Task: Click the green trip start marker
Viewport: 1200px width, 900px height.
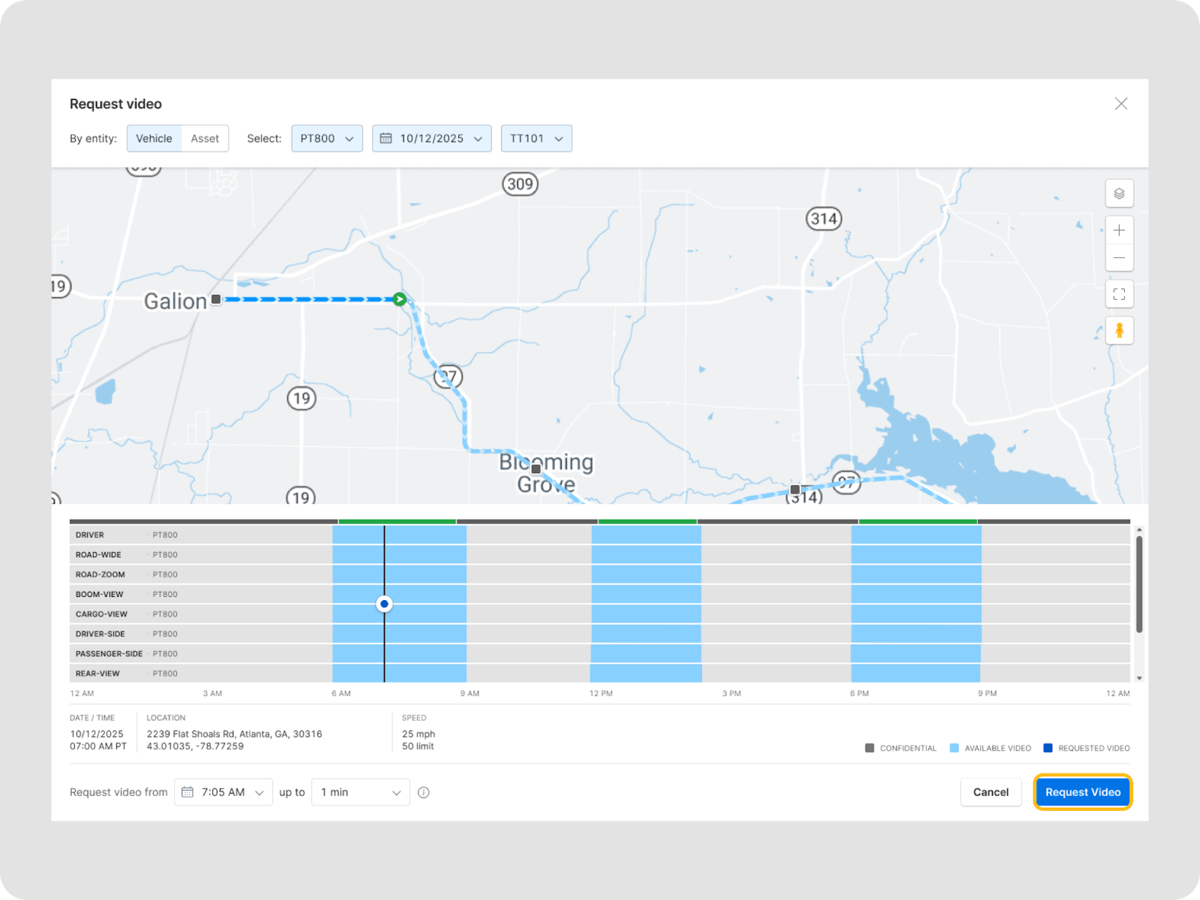Action: pyautogui.click(x=400, y=299)
